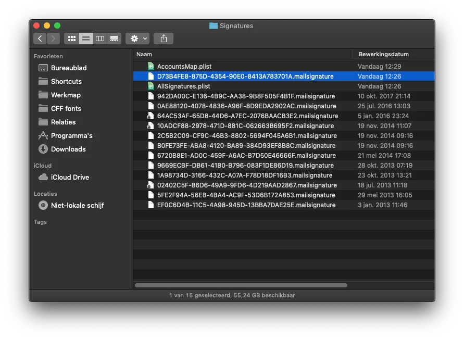The image size is (464, 340).
Task: Select the 0AE88120 mailsignature file
Action: click(284, 106)
